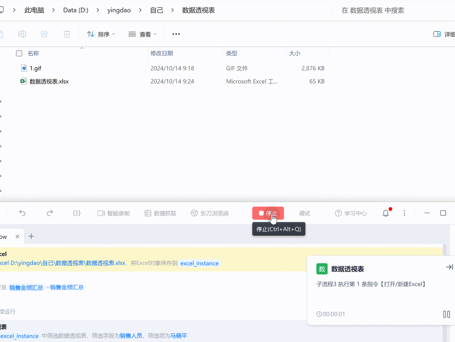The height and width of the screenshot is (342, 455).
Task: Go to 自己 folder in the breadcrumb
Action: pyautogui.click(x=157, y=10)
